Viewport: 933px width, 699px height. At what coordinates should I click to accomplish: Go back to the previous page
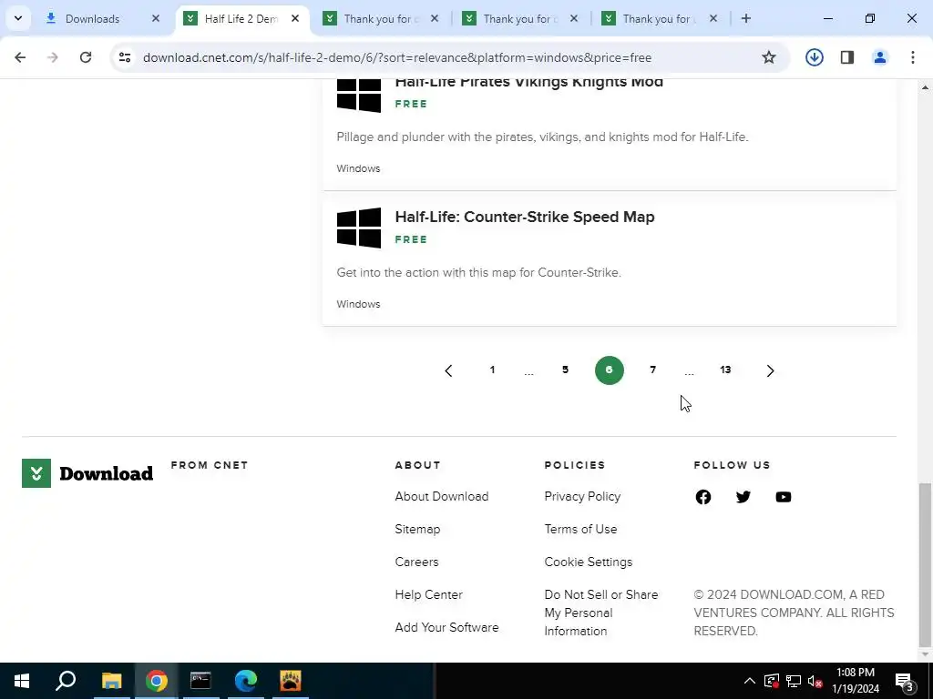click(x=20, y=57)
